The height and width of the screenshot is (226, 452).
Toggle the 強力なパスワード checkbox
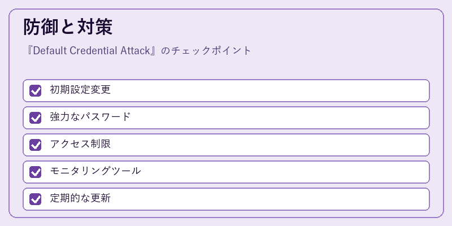[x=35, y=118]
